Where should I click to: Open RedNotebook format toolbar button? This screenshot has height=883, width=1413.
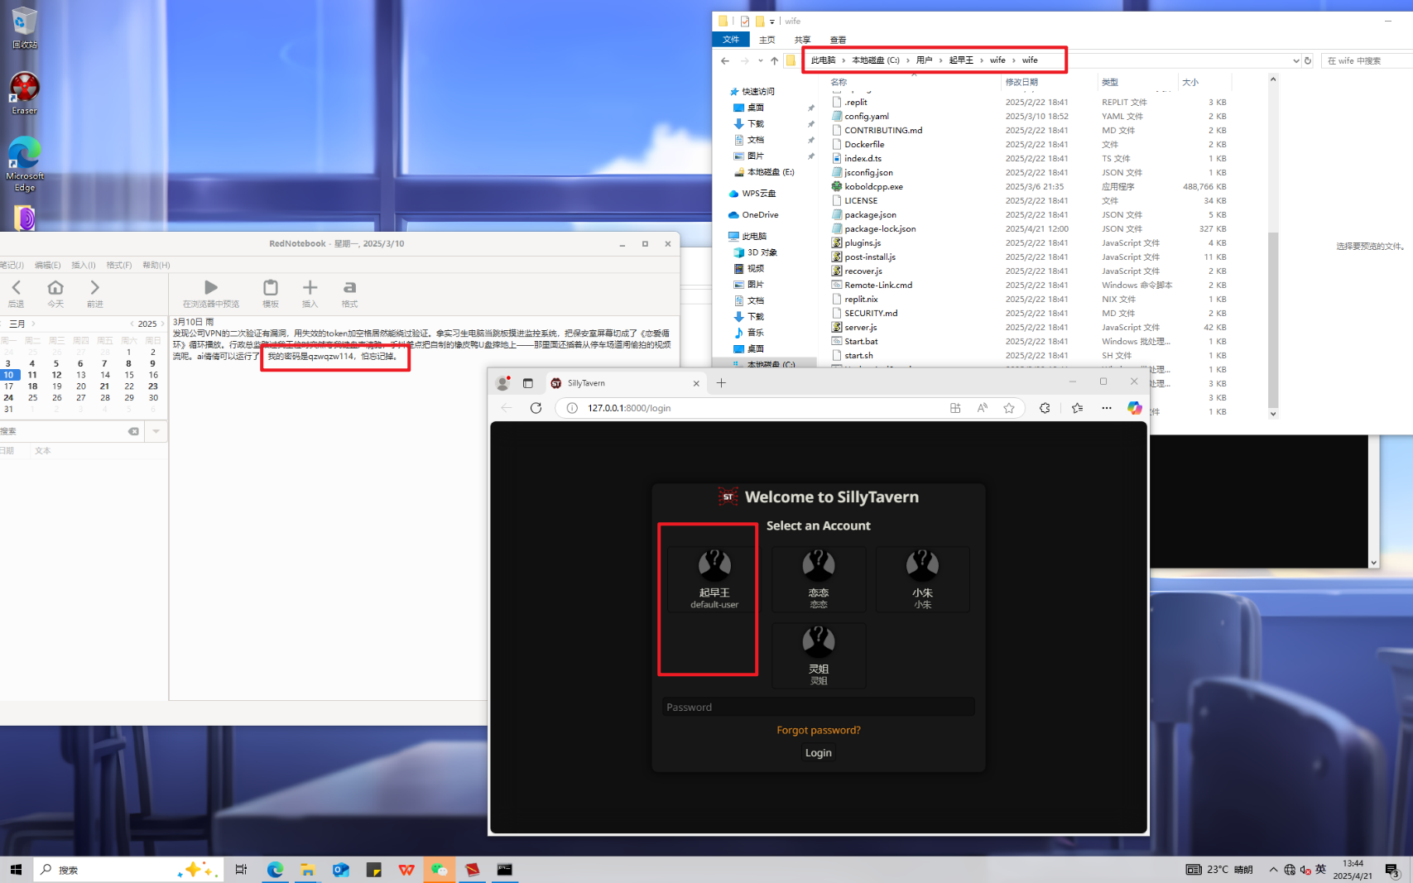pos(349,293)
